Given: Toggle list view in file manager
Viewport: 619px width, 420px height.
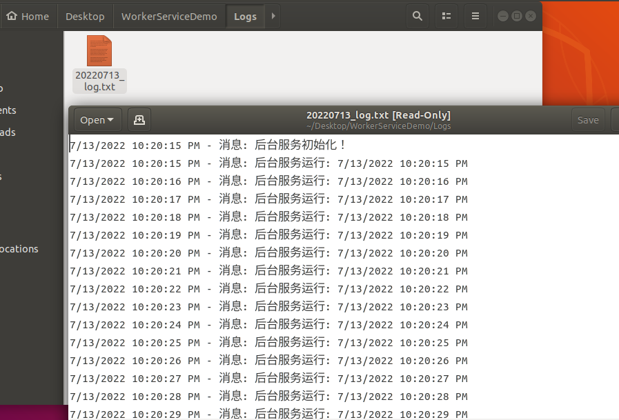Looking at the screenshot, I should 446,16.
